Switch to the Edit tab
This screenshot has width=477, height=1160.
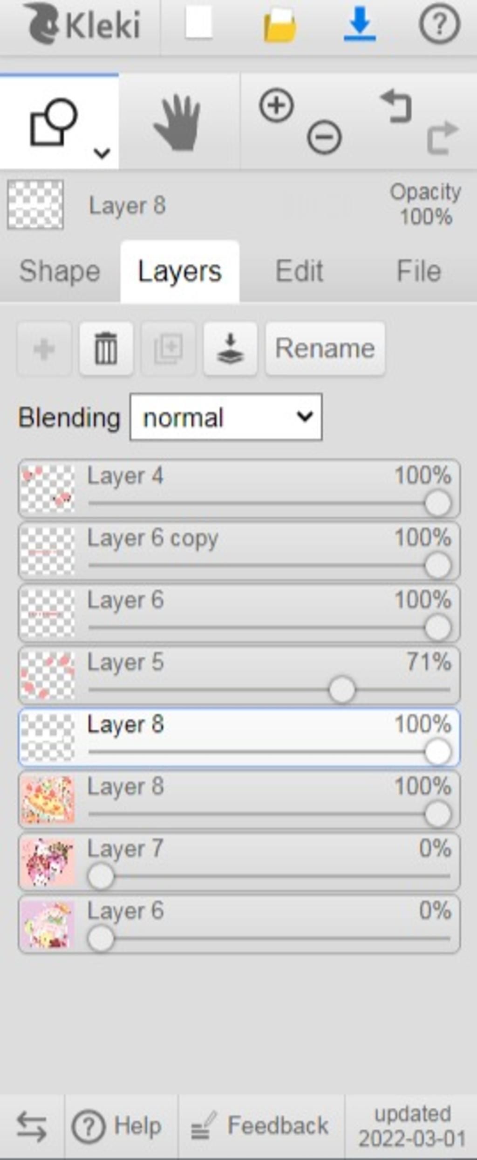click(299, 271)
